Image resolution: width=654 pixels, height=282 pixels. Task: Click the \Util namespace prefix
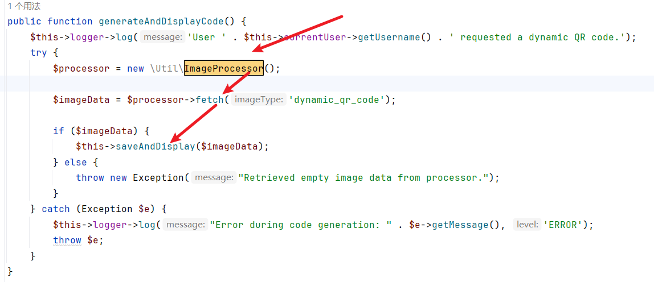(x=167, y=68)
